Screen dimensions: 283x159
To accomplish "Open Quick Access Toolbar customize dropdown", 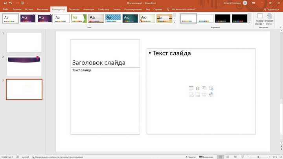I will pos(28,3).
